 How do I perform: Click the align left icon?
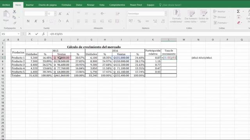tap(78, 21)
